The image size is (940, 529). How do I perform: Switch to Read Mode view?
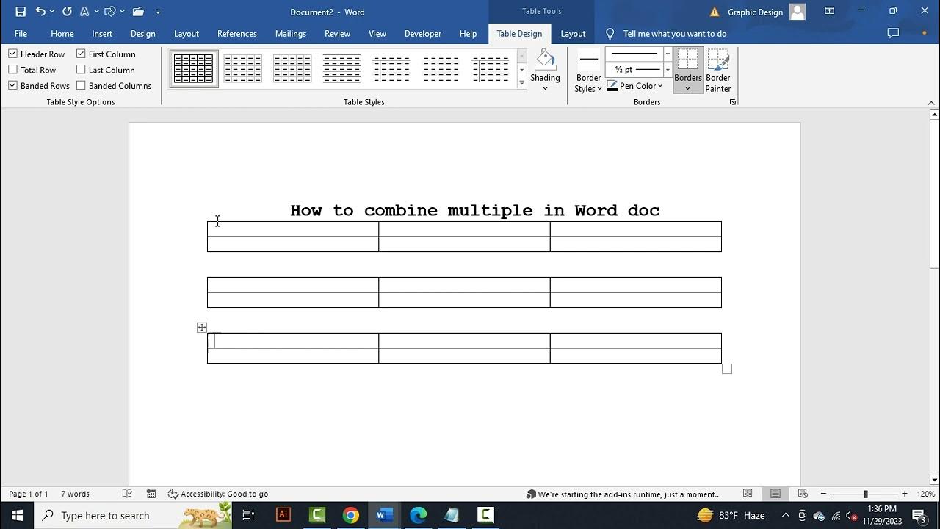tap(748, 494)
